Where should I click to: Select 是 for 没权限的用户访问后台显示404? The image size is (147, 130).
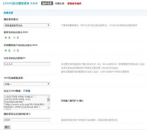(x=6, y=50)
